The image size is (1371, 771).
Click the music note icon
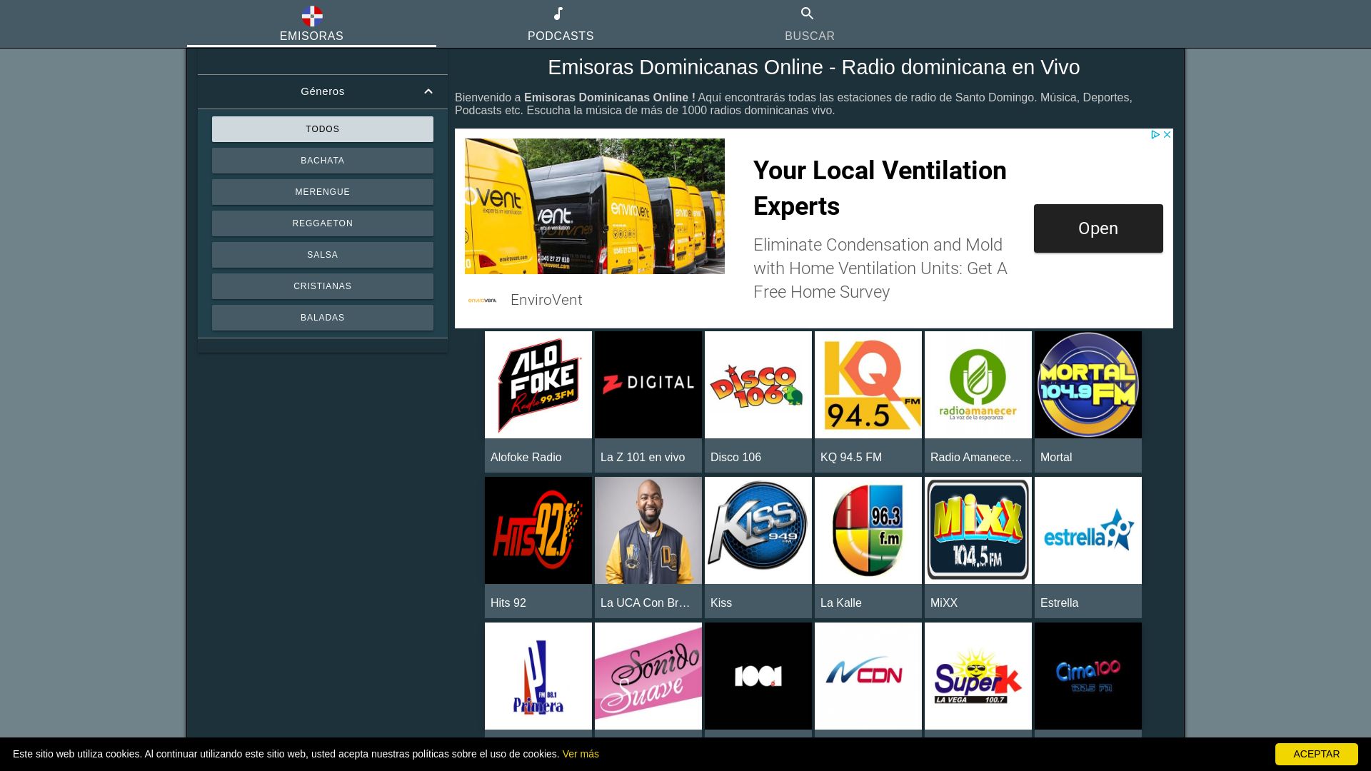559,14
